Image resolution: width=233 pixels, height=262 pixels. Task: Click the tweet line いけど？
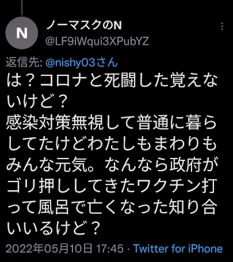pos(37,101)
